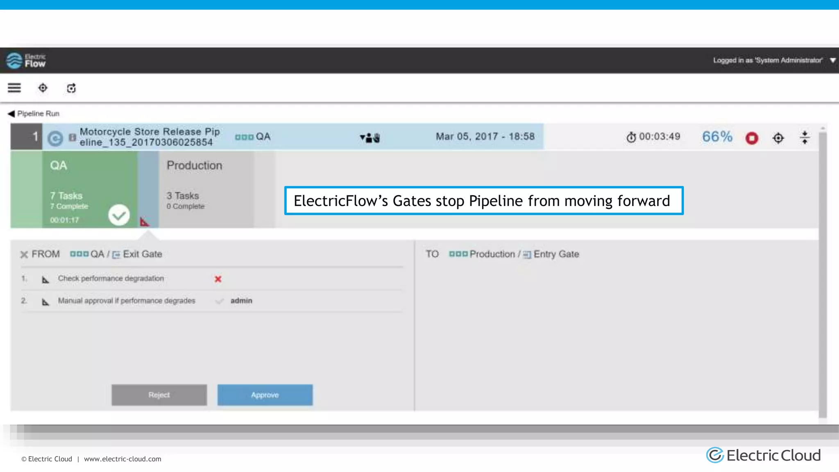Image resolution: width=839 pixels, height=472 pixels.
Task: Click the ElectricFlow logo
Action: tap(26, 61)
